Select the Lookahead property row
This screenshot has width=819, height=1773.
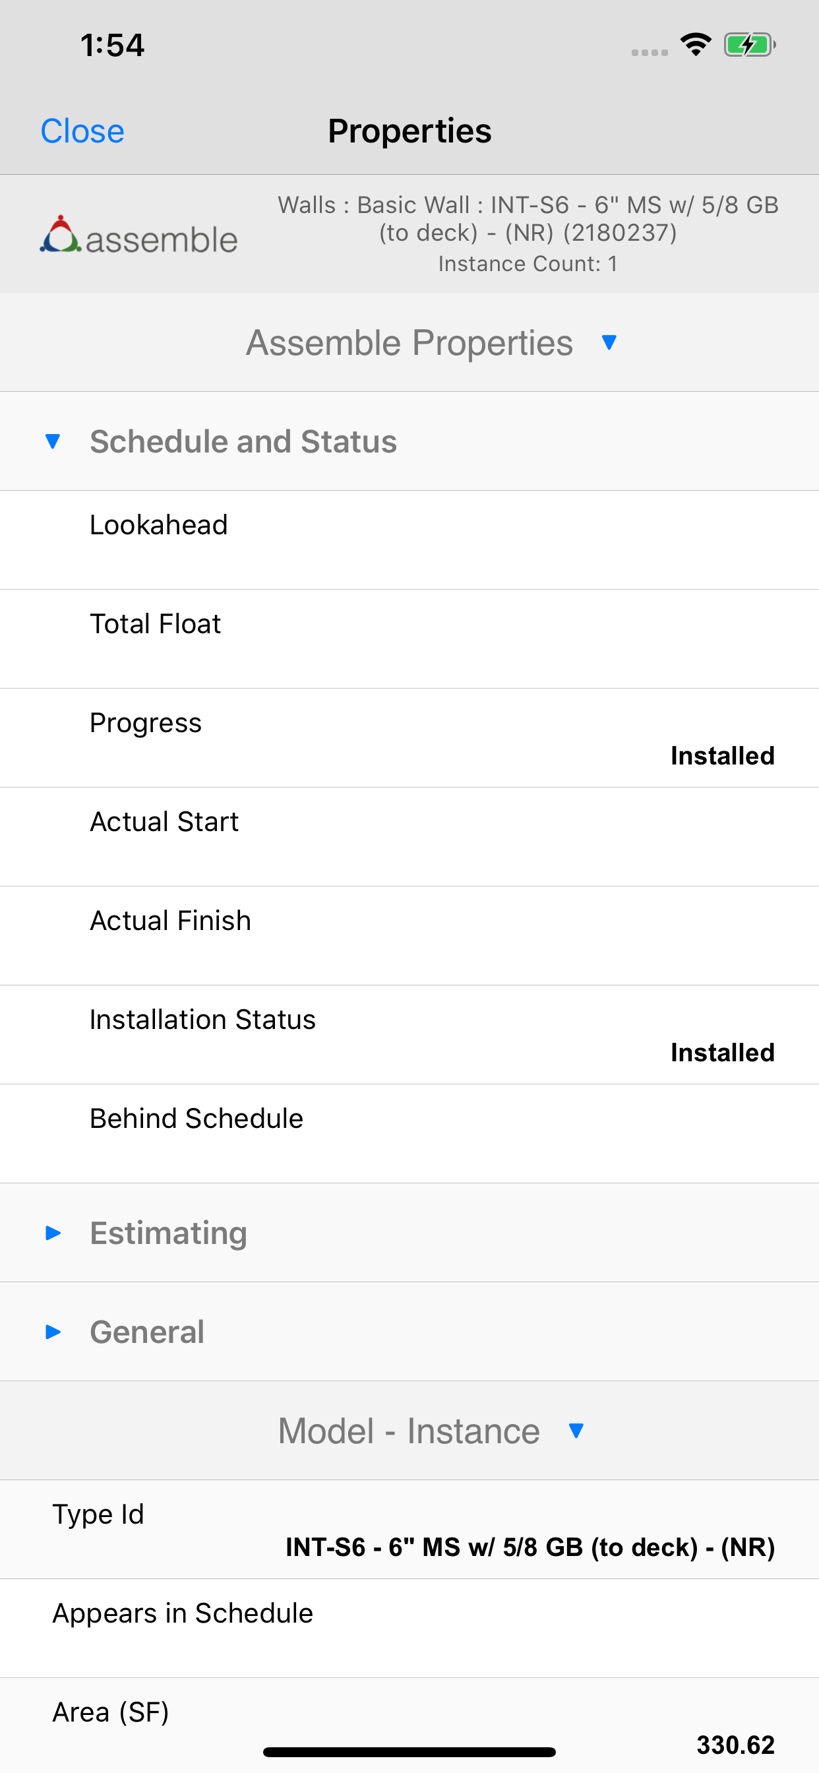pyautogui.click(x=409, y=540)
